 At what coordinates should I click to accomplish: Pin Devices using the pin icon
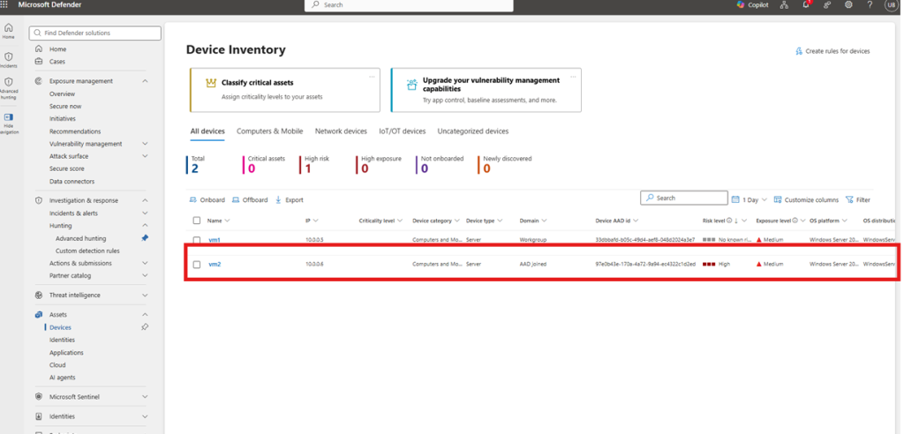tap(145, 326)
